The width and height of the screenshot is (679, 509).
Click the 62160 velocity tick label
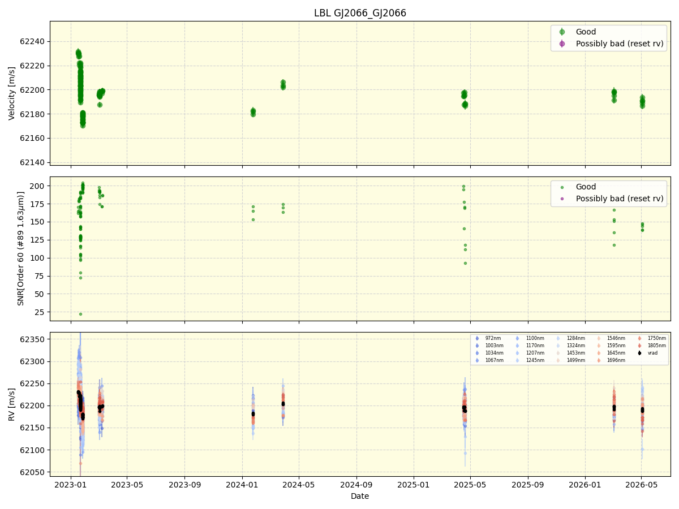pos(33,139)
